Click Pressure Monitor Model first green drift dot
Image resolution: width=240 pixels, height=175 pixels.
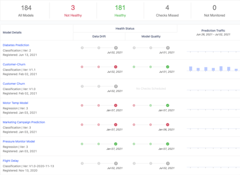point(82,144)
